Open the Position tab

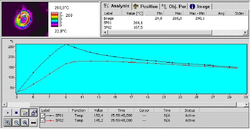coord(146,6)
